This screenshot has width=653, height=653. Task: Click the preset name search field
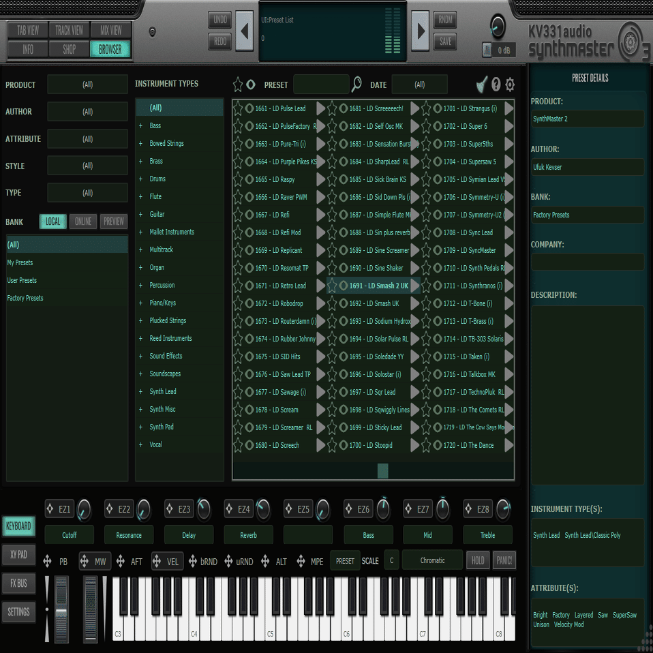(x=321, y=85)
